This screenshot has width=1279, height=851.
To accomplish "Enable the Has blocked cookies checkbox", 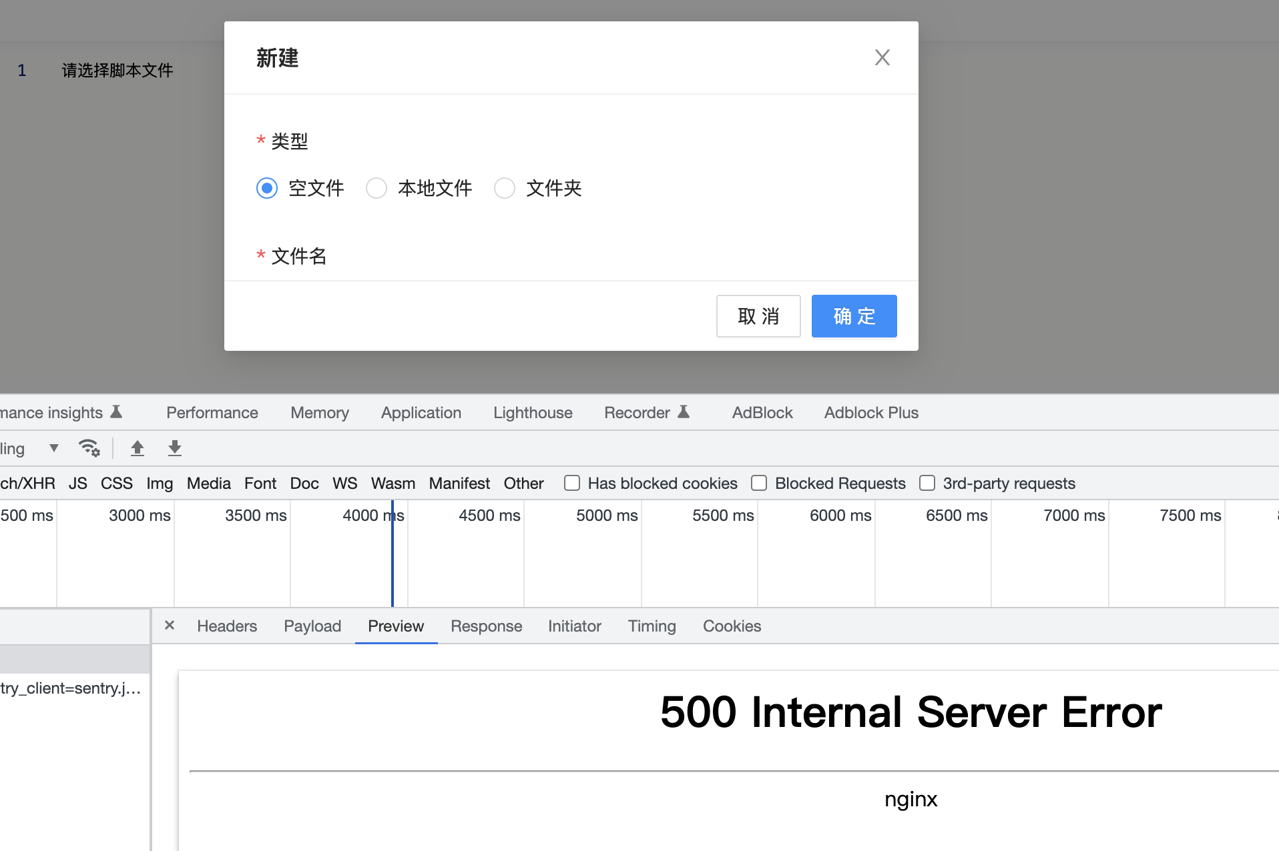I will tap(572, 483).
